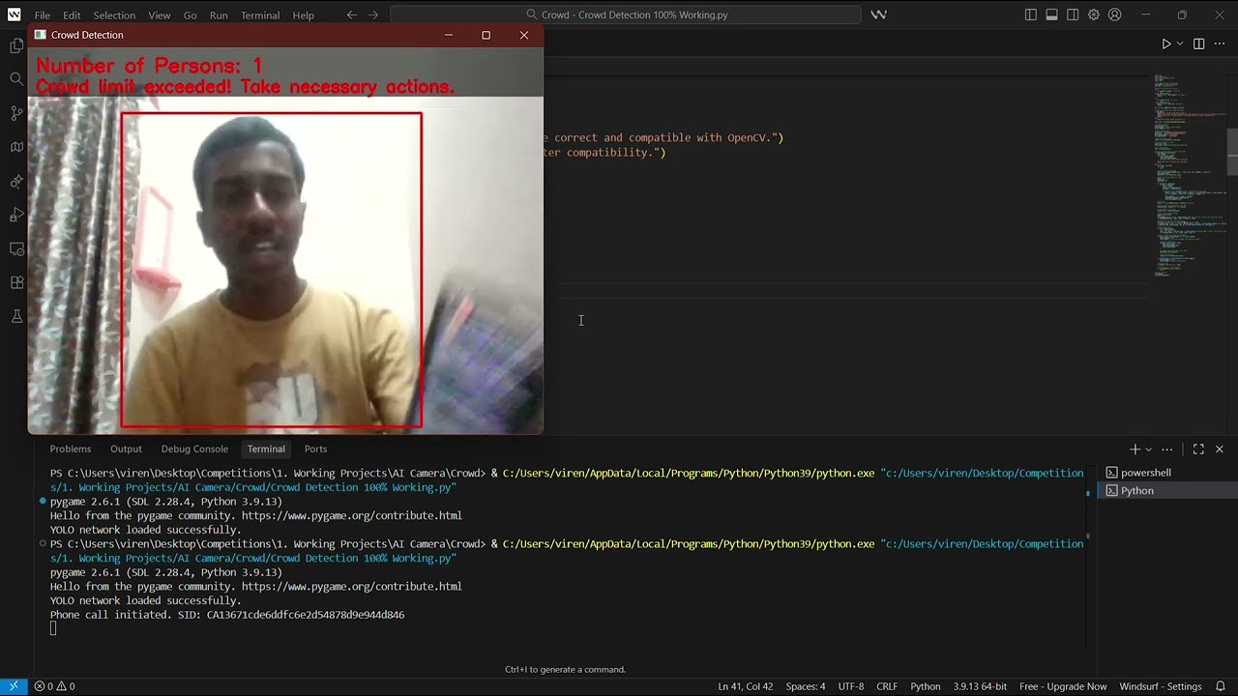The image size is (1238, 696).
Task: Toggle bottom panel layout
Action: coord(1051,14)
